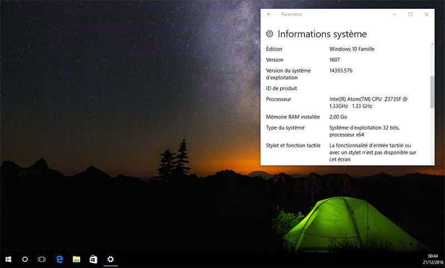The height and width of the screenshot is (268, 445).
Task: Click the 2,00 Go RAM value
Action: pyautogui.click(x=338, y=117)
